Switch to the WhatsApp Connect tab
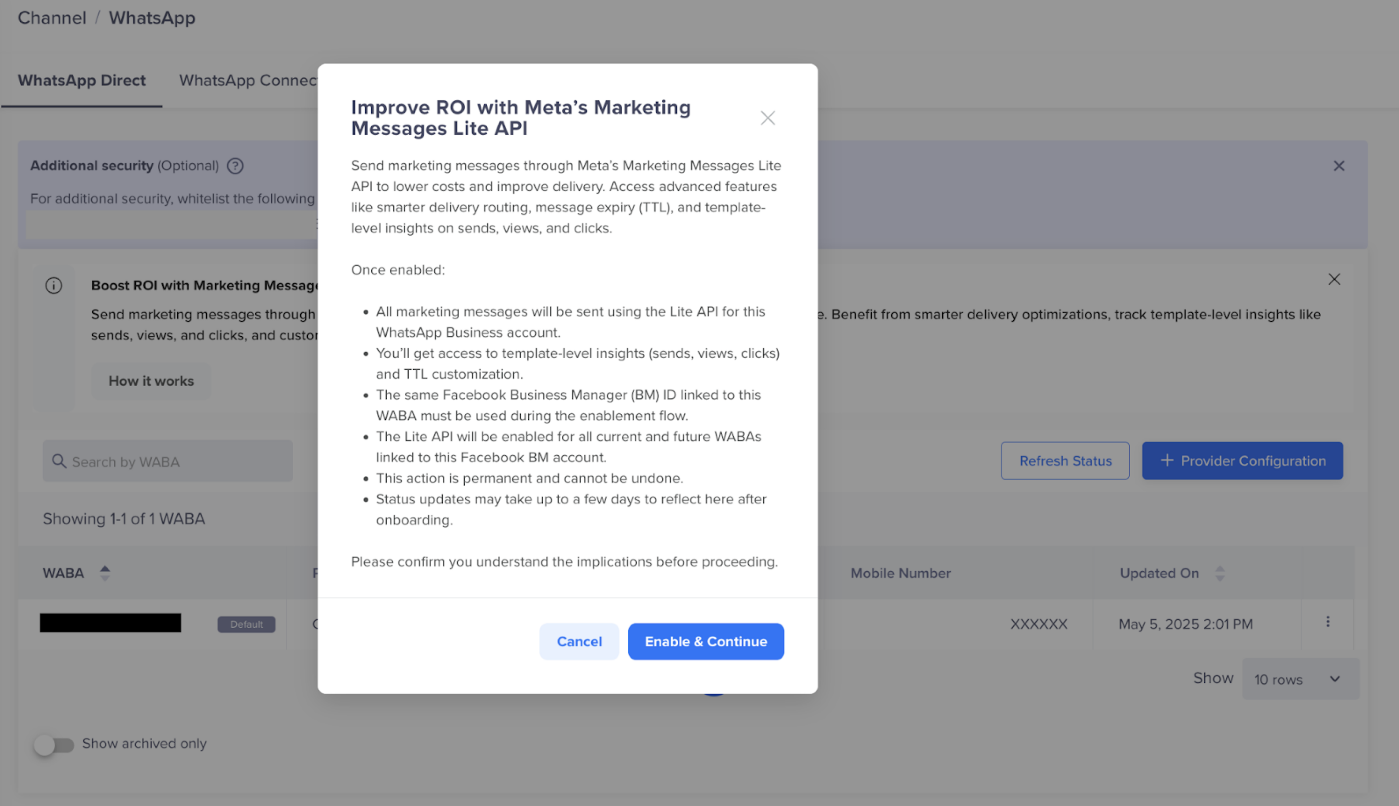 248,80
